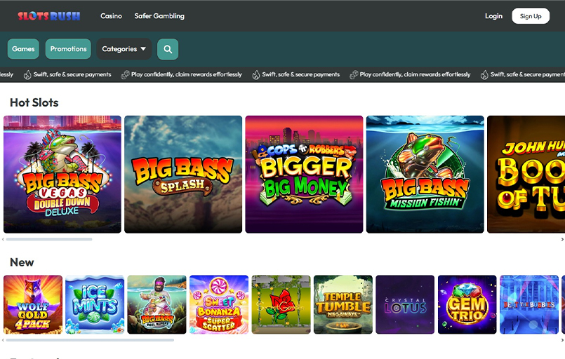This screenshot has width=565, height=359.
Task: Open the Promotions page
Action: pos(68,49)
